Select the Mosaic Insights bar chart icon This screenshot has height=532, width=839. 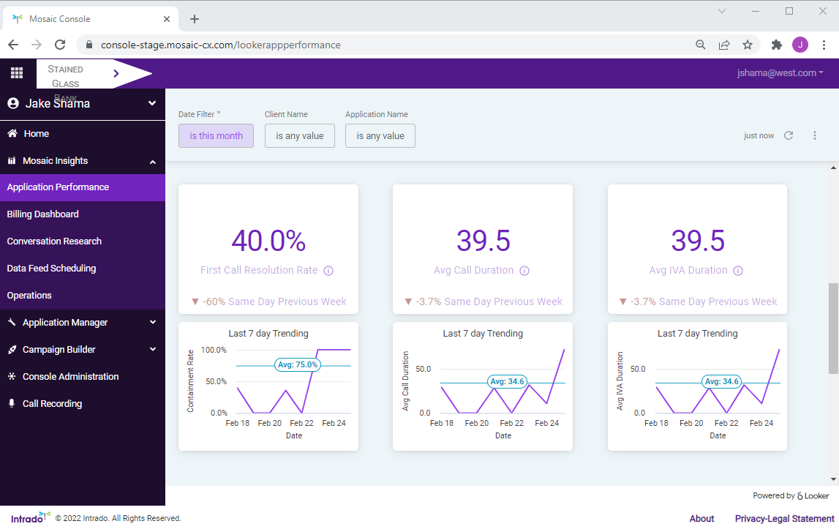tap(12, 160)
